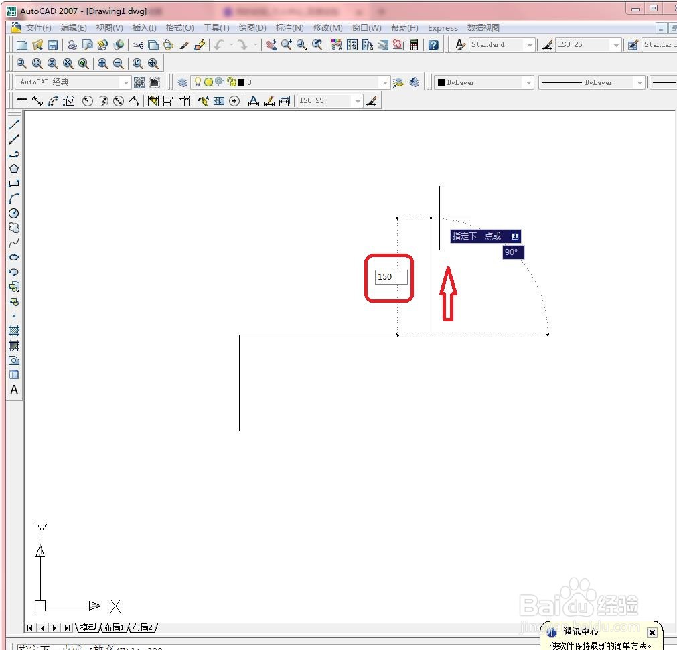Image resolution: width=677 pixels, height=650 pixels.
Task: Switch to the 布局2 tab
Action: point(142,627)
